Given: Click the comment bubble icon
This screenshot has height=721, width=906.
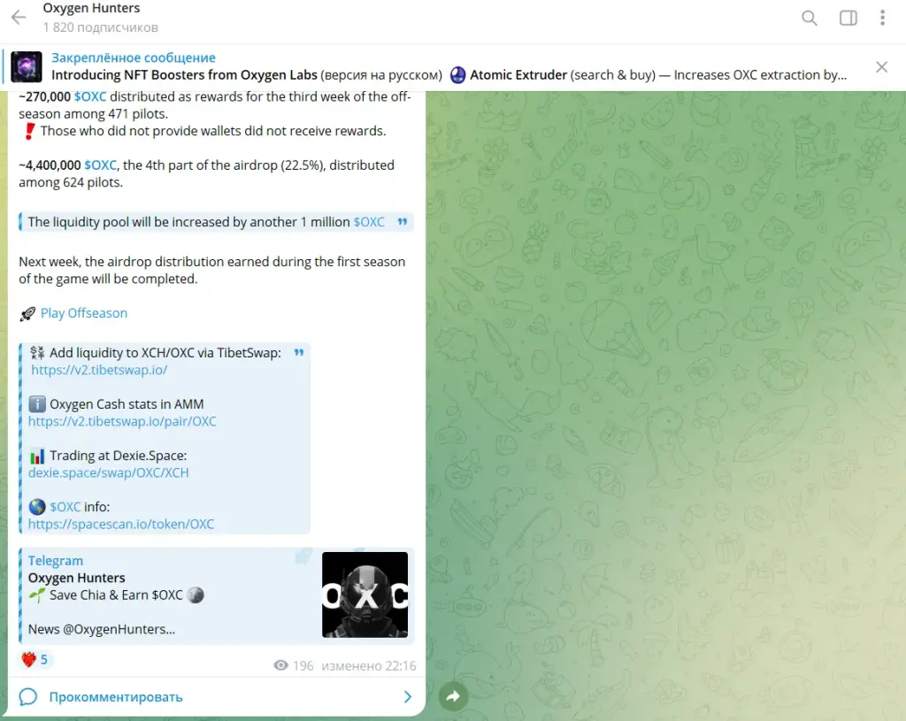Looking at the screenshot, I should tap(27, 697).
